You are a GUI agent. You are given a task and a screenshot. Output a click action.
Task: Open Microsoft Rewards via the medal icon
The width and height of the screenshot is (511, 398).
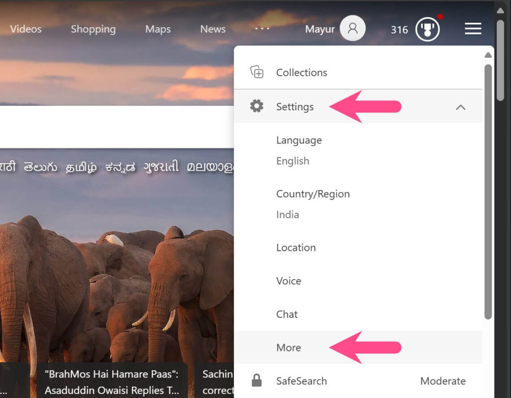point(428,28)
